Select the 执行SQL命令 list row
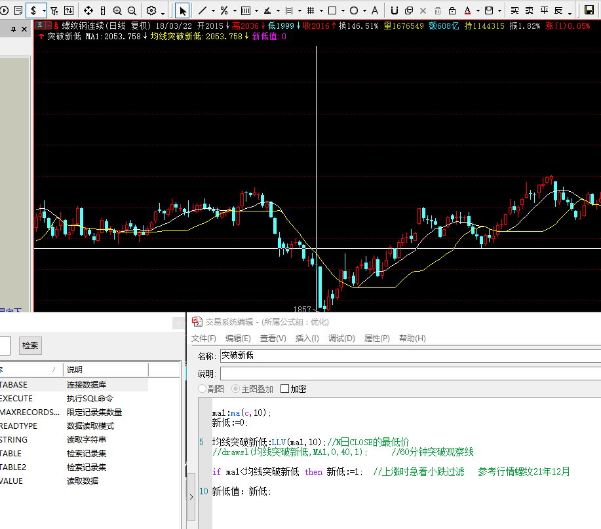This screenshot has width=601, height=529. (74, 399)
